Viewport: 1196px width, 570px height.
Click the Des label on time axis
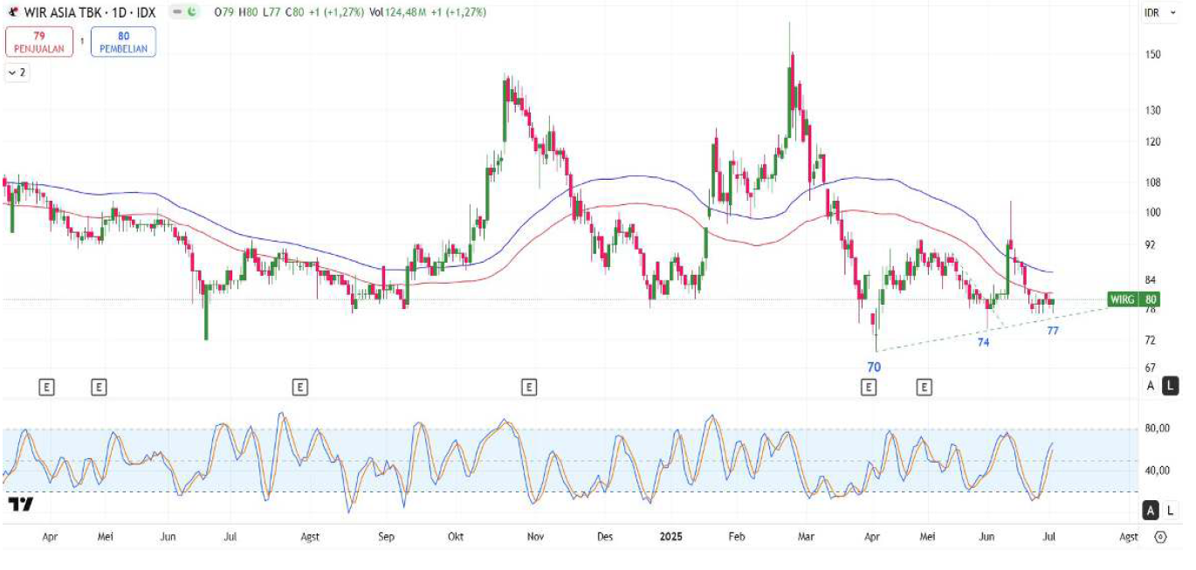click(606, 537)
